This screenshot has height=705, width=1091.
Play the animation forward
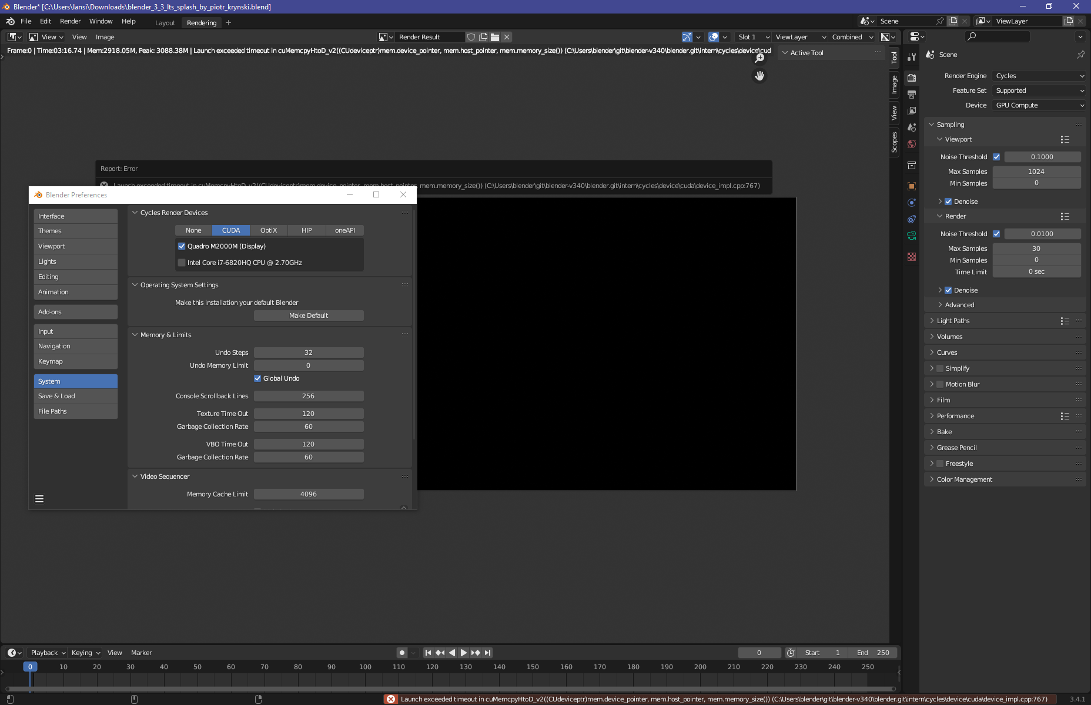click(x=463, y=653)
